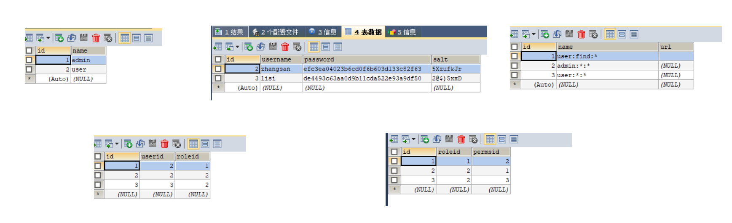
Task: Click save icon above roleid/permsid table
Action: point(449,139)
